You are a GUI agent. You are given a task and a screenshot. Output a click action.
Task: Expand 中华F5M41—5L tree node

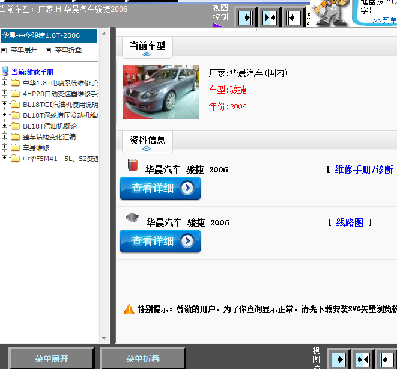point(4,158)
